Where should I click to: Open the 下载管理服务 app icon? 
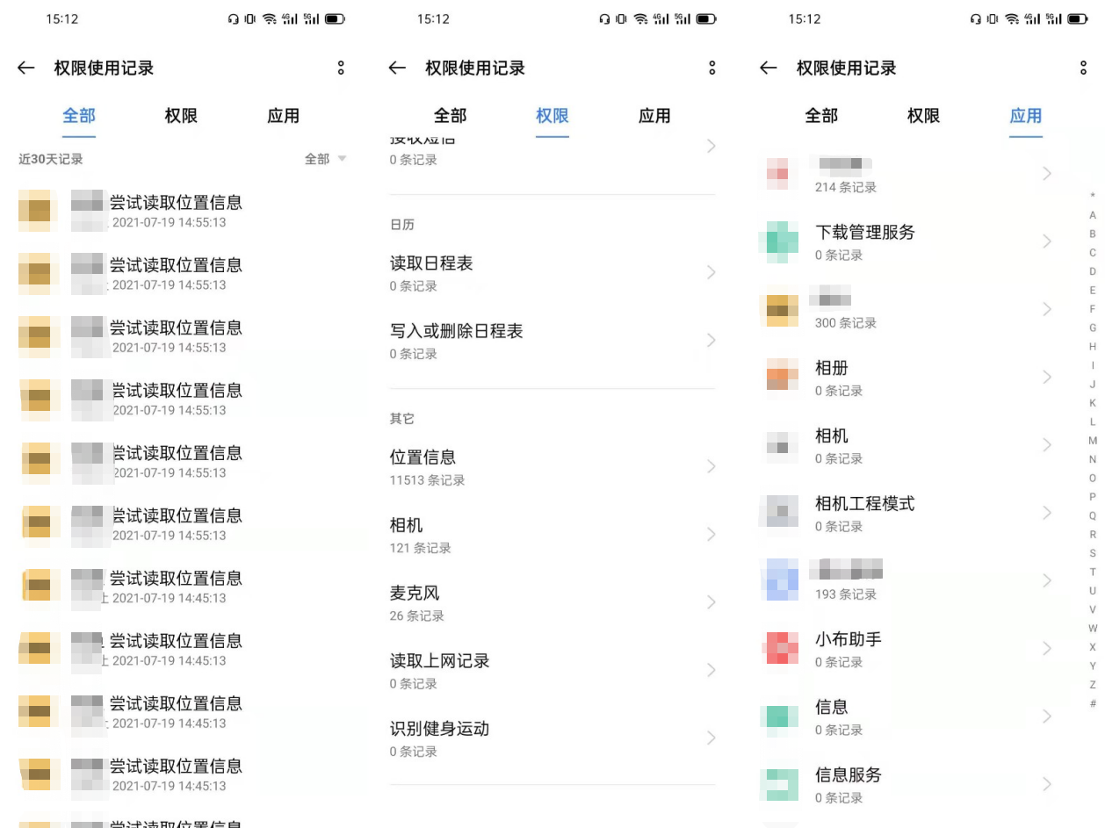781,241
